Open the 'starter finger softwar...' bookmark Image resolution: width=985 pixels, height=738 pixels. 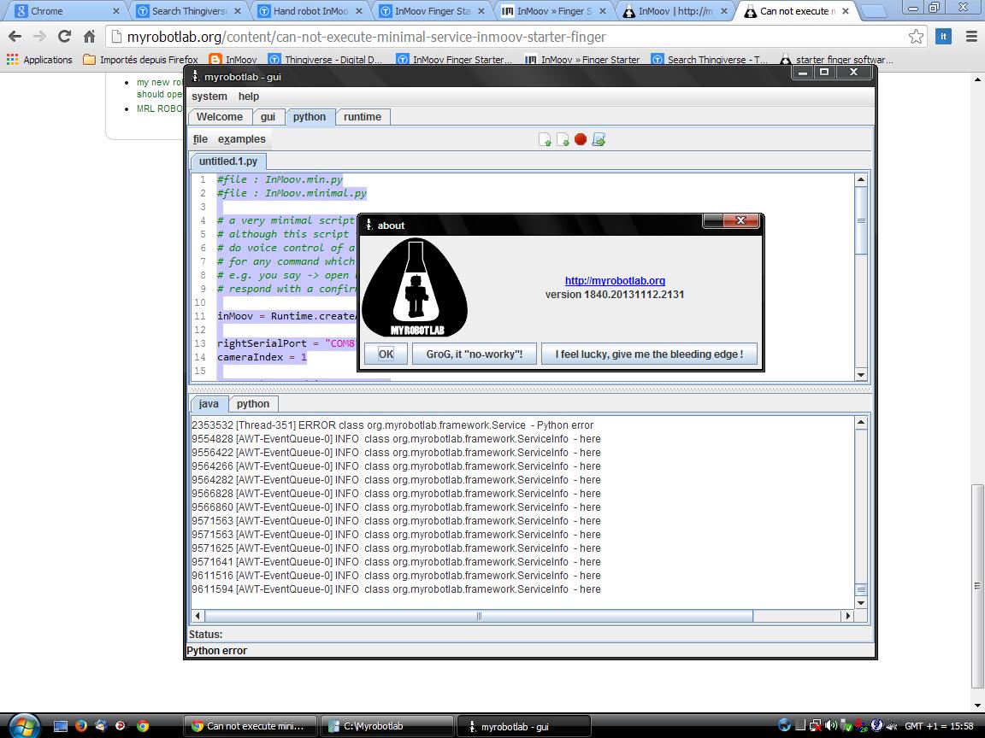pyautogui.click(x=837, y=60)
